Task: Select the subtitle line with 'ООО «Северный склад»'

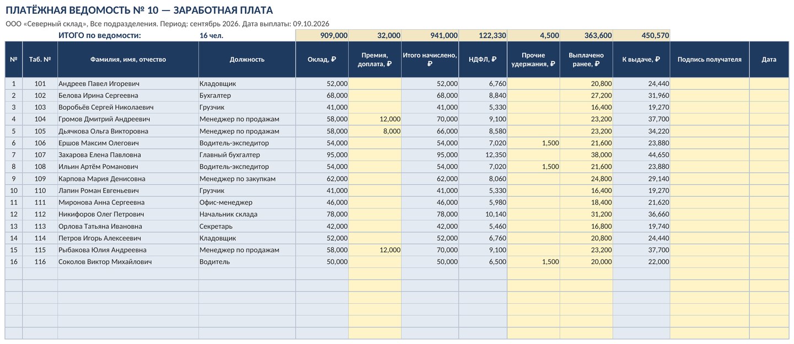Action: pos(168,24)
